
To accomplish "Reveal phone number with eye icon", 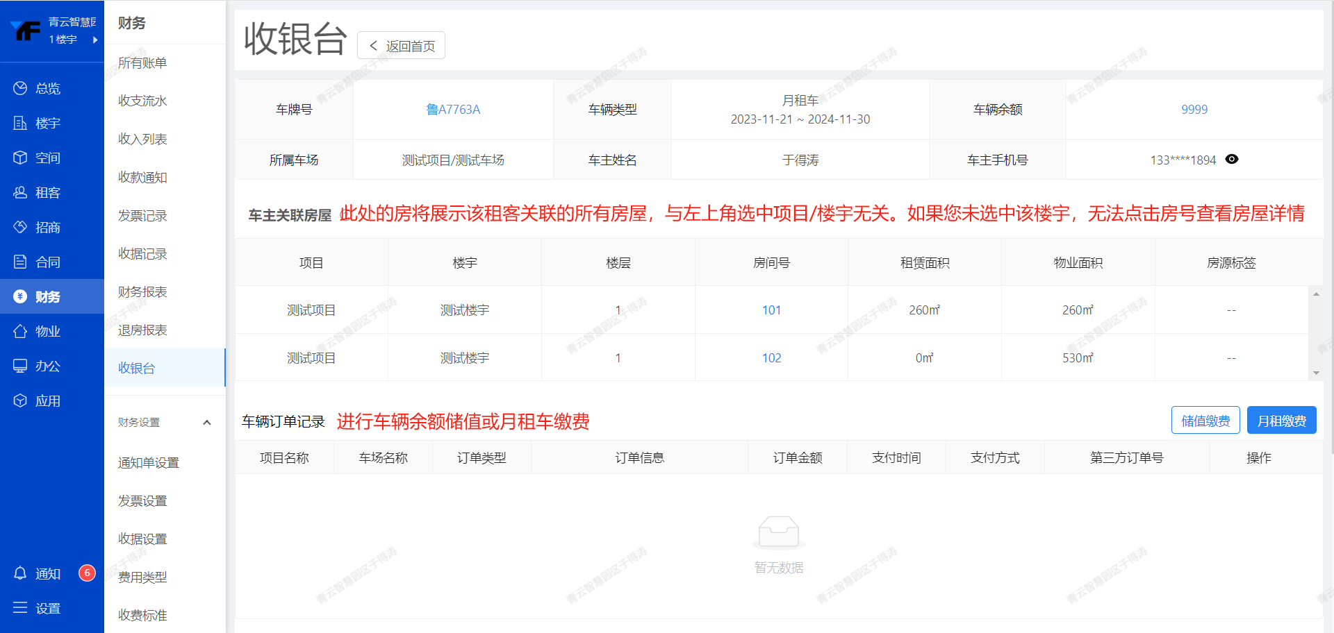I will tap(1232, 160).
